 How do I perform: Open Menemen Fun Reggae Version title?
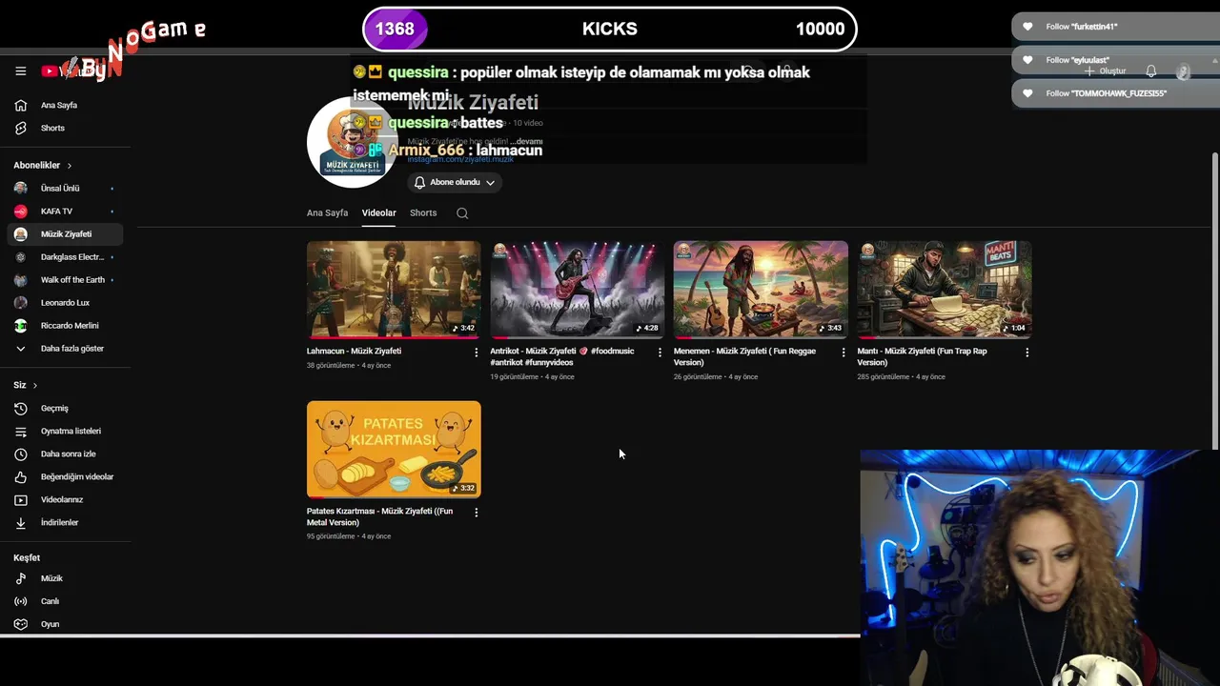(744, 356)
